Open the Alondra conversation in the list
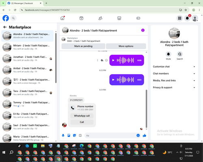 point(27,36)
